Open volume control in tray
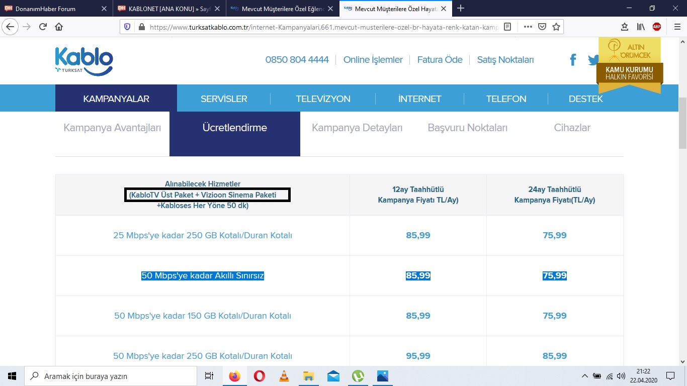687x386 pixels. click(x=621, y=376)
